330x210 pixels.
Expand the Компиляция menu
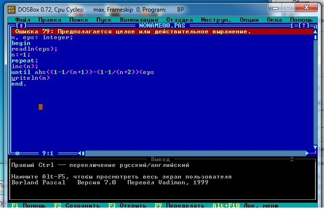(138, 20)
